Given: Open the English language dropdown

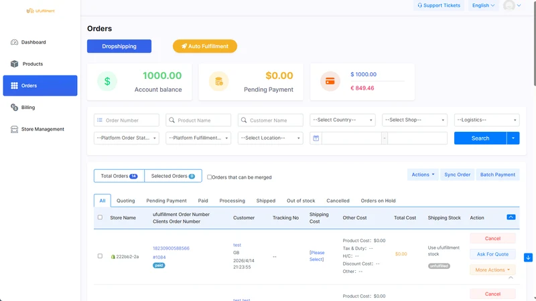Looking at the screenshot, I should coord(483,5).
